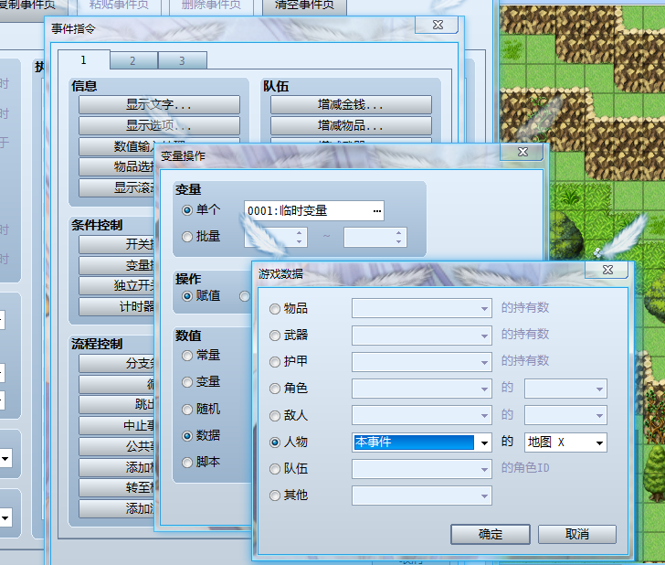The width and height of the screenshot is (665, 565).
Task: Open the 敌人 enemy dropdown
Action: (x=422, y=415)
